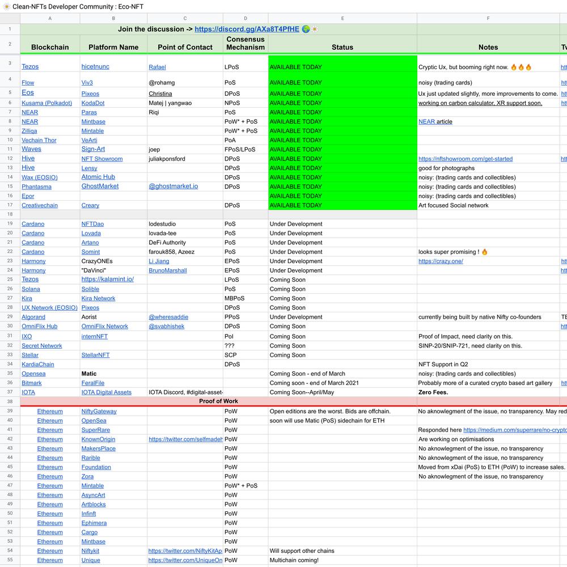This screenshot has width=567, height=567.
Task: Open the Li Jiang contact link
Action: coord(159,261)
